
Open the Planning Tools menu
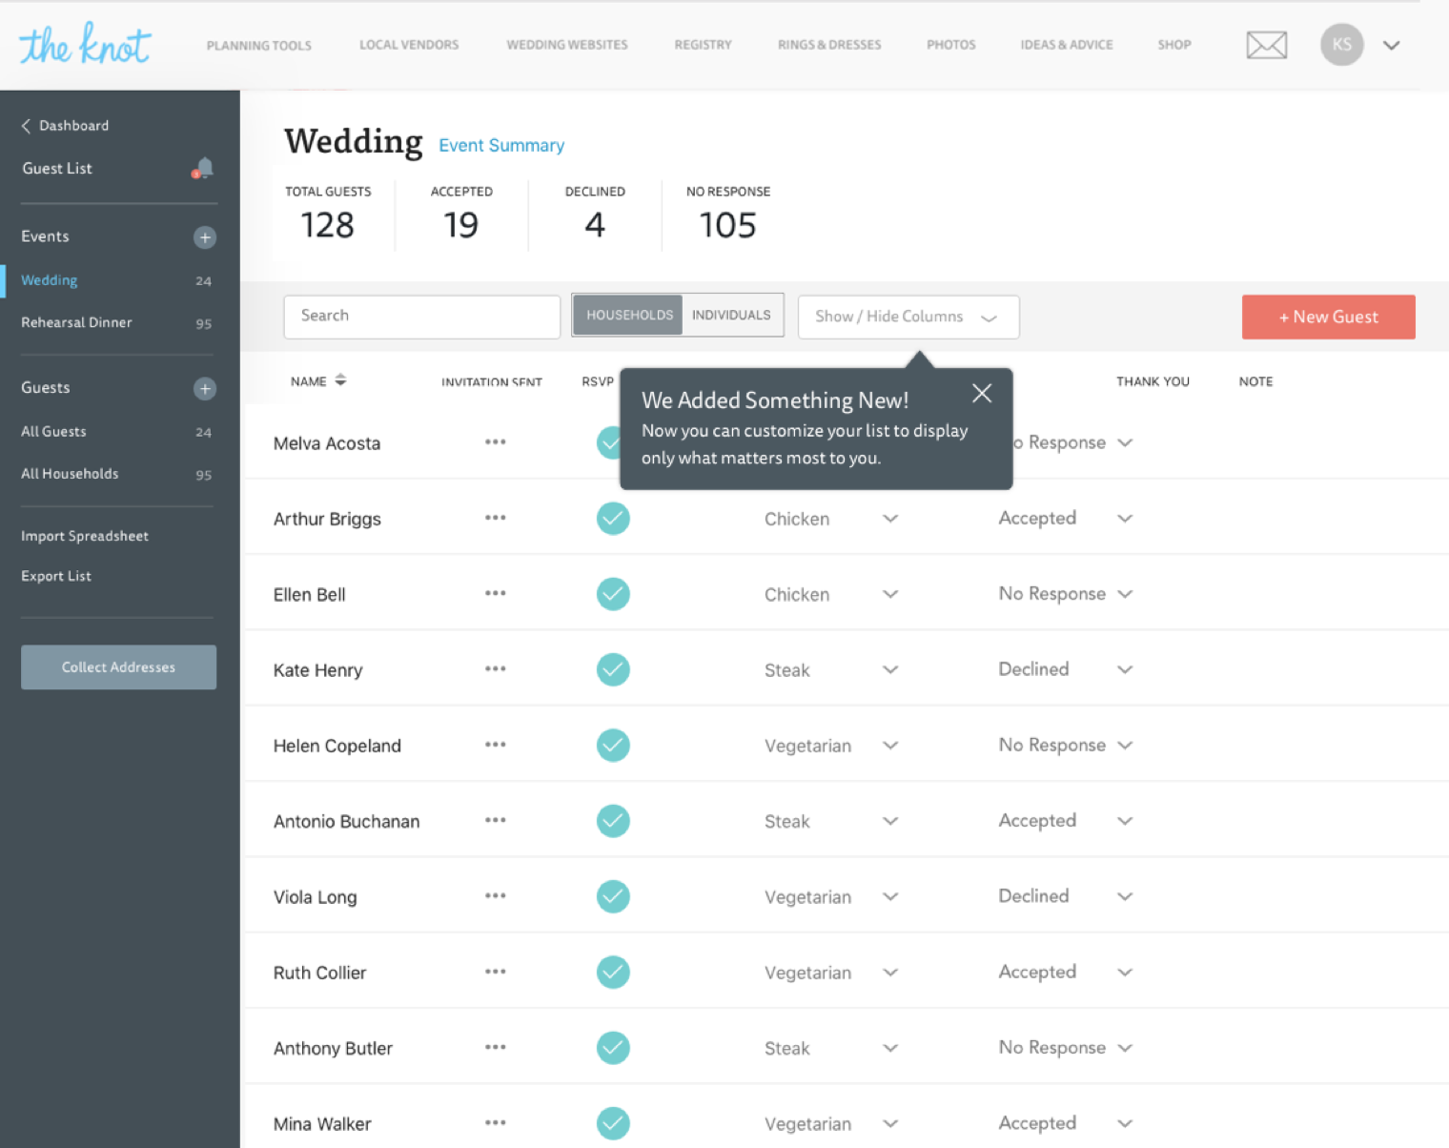pos(258,45)
